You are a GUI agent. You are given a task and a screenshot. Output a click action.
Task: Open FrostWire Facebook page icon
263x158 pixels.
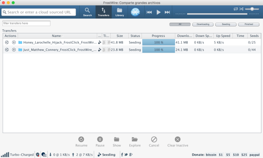point(122,154)
